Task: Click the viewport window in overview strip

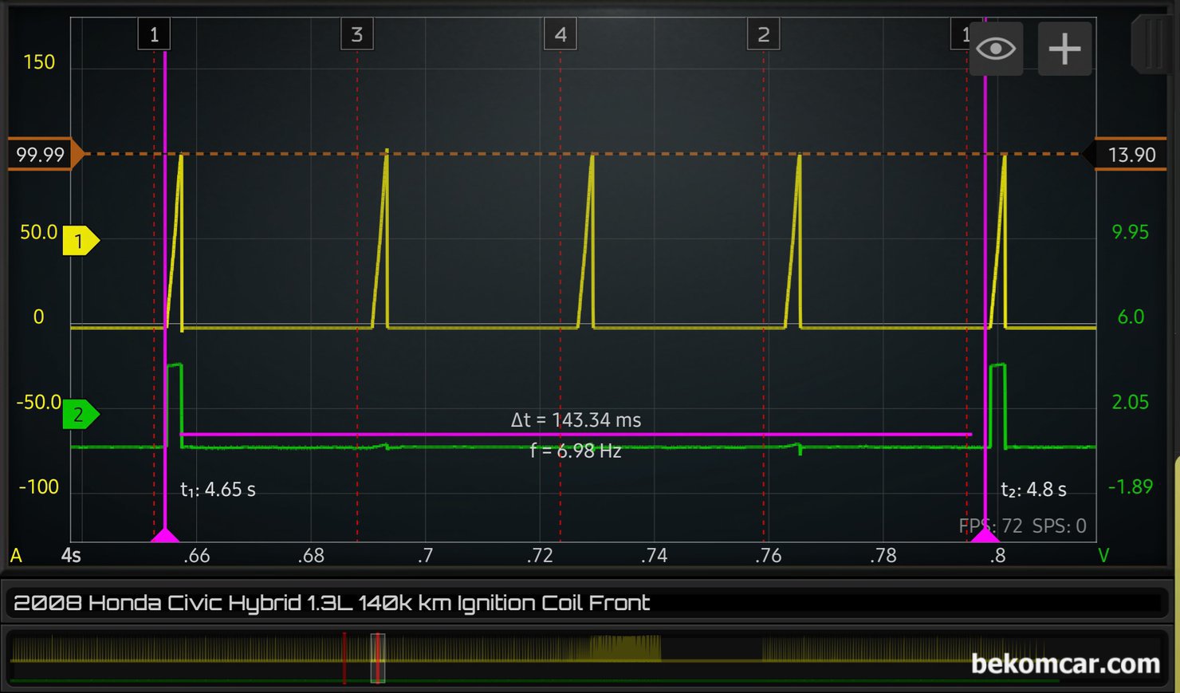Action: [x=378, y=659]
